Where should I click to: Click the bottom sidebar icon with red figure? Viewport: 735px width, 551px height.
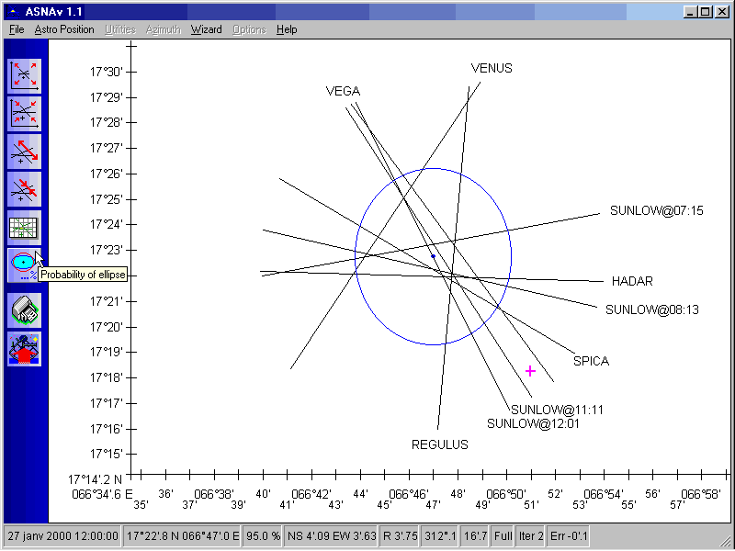coord(25,349)
